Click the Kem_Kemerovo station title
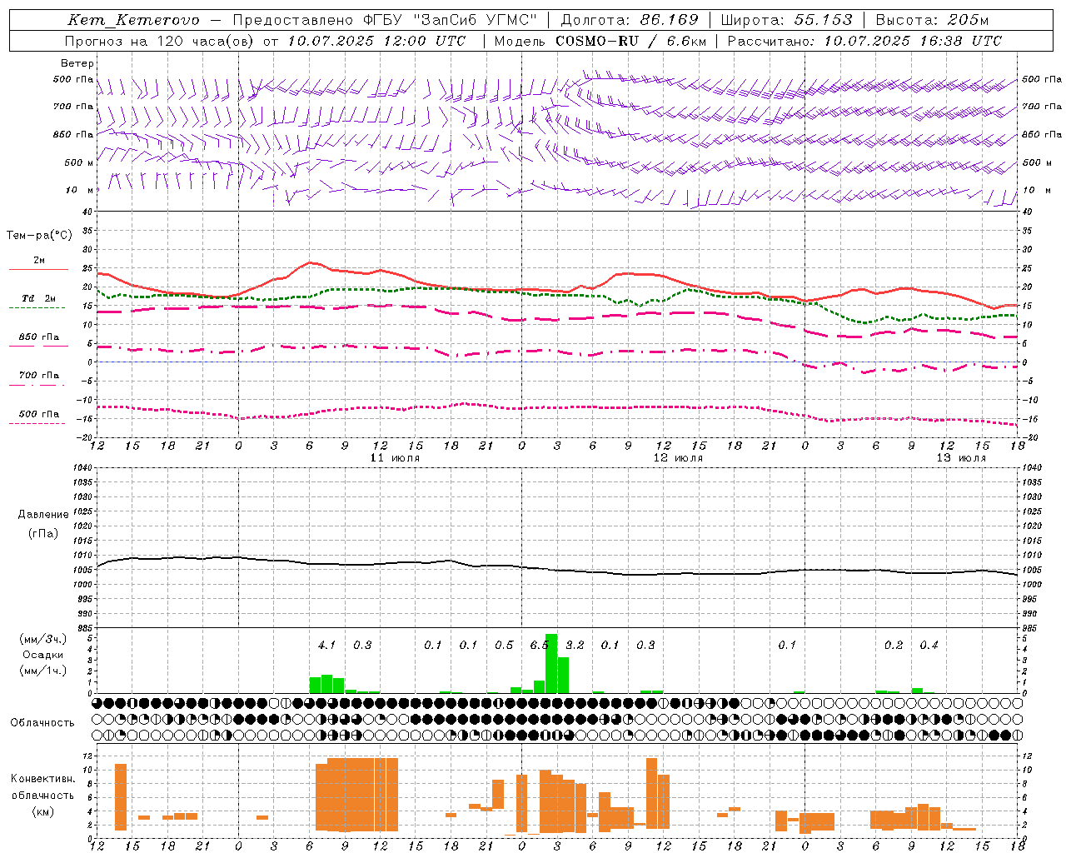 133,20
